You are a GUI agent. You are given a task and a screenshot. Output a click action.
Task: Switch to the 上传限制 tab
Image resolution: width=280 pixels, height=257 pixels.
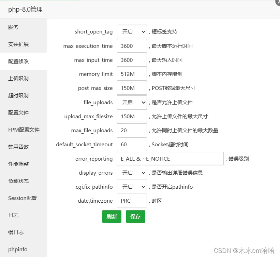(x=24, y=78)
